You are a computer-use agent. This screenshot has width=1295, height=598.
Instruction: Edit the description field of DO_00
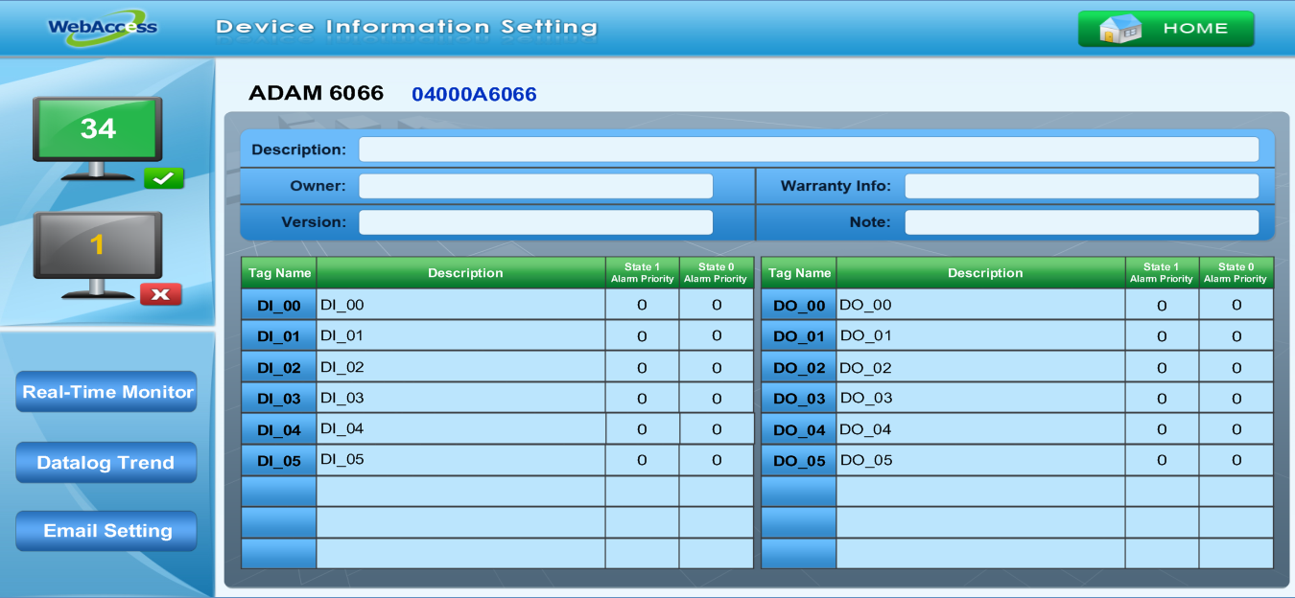pyautogui.click(x=981, y=306)
